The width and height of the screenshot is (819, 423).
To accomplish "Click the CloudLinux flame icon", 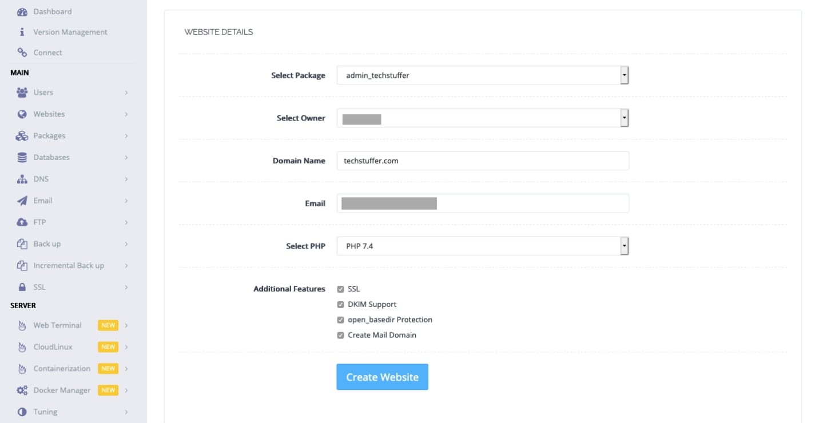I will 22,347.
